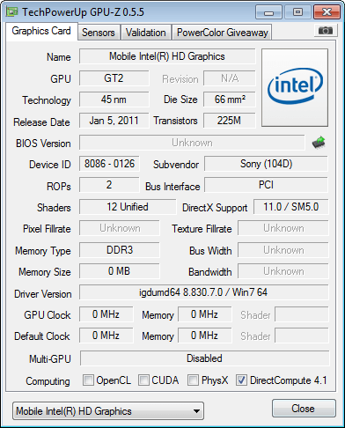The width and height of the screenshot is (345, 428).
Task: Close window with title bar X
Action: pos(327,12)
